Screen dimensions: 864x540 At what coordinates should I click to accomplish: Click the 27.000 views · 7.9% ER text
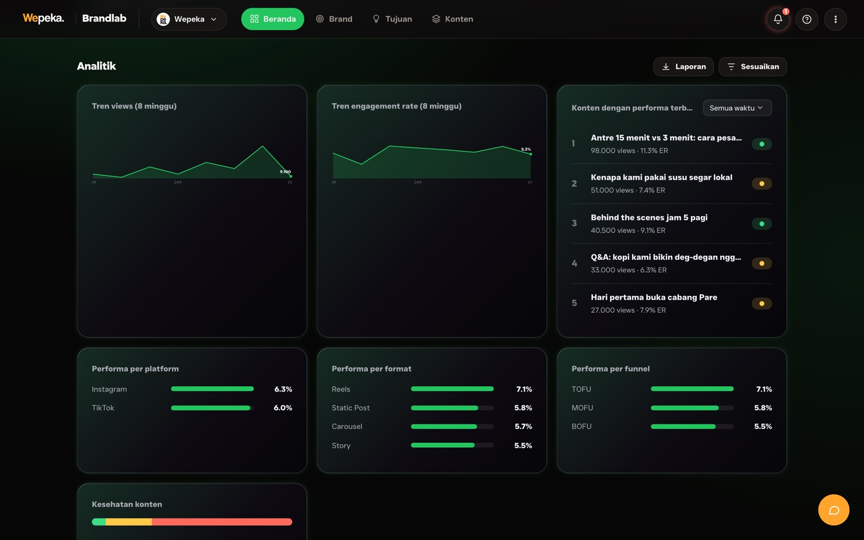(x=628, y=310)
